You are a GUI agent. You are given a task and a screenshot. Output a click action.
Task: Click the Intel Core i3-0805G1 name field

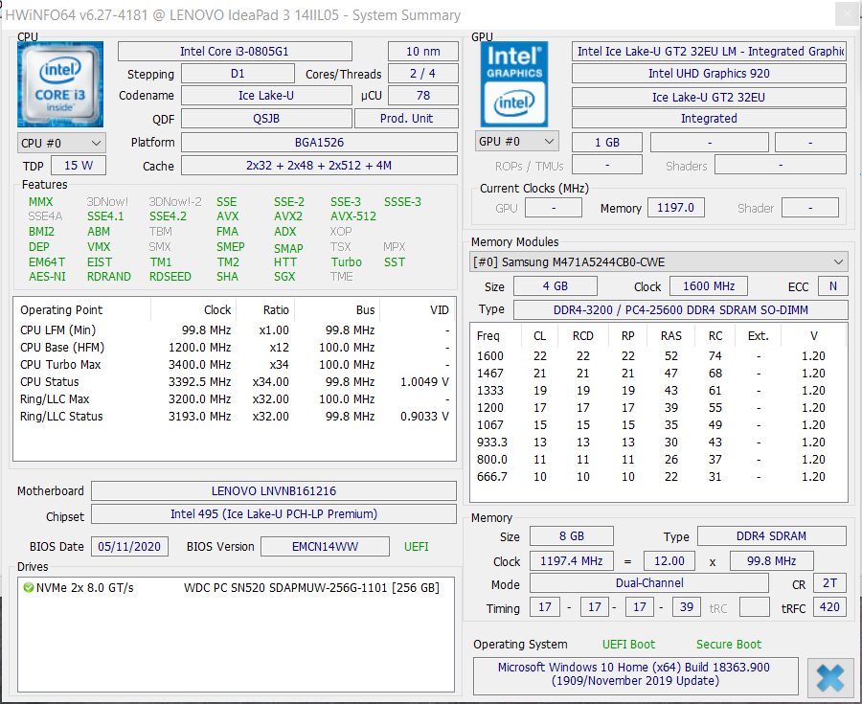tap(235, 52)
